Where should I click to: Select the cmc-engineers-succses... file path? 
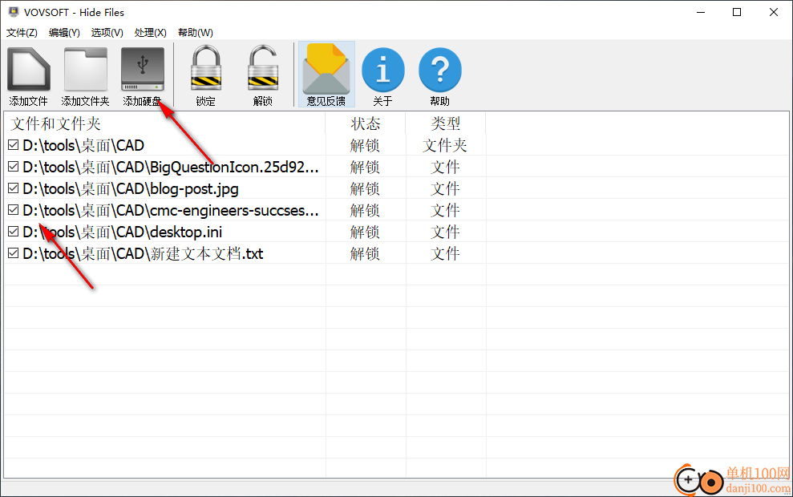pos(171,210)
